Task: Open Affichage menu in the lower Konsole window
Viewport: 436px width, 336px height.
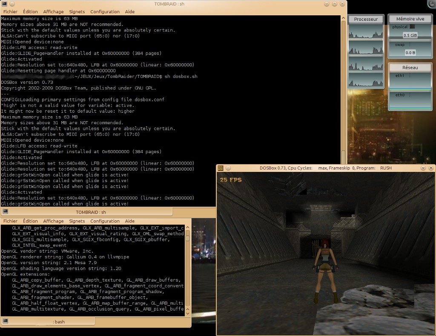Action: point(53,221)
